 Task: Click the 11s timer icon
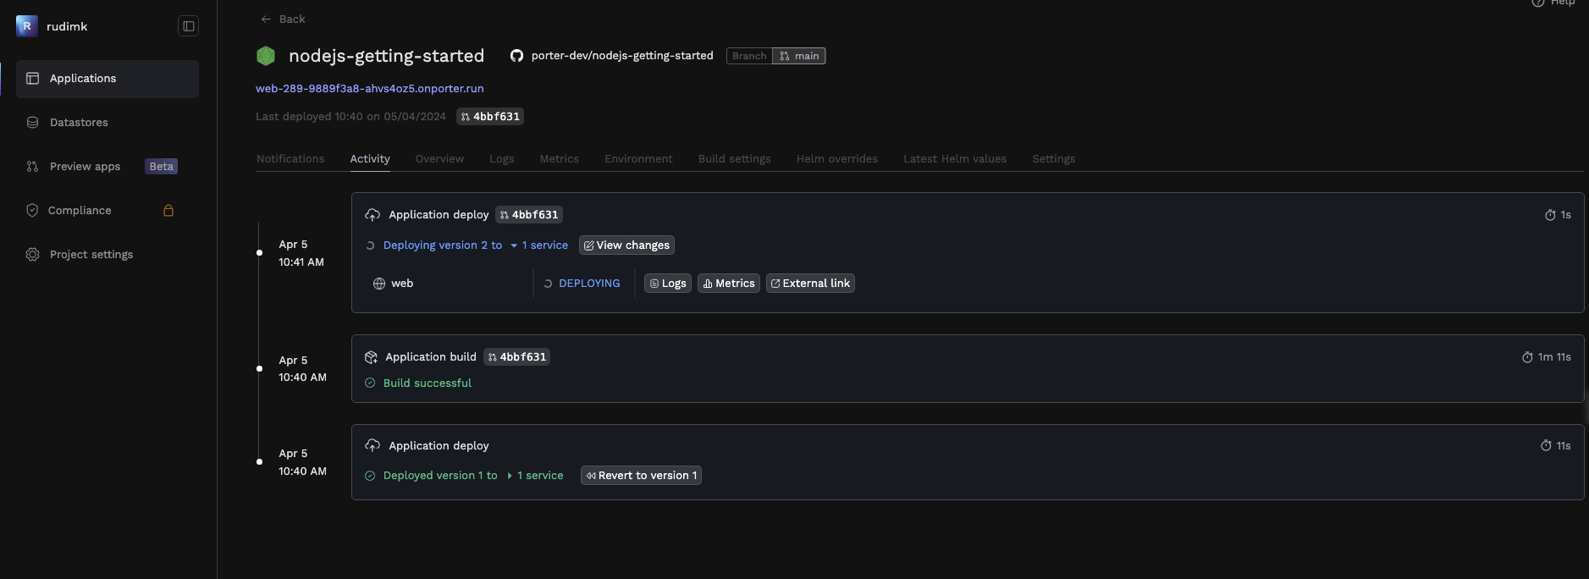tap(1546, 446)
